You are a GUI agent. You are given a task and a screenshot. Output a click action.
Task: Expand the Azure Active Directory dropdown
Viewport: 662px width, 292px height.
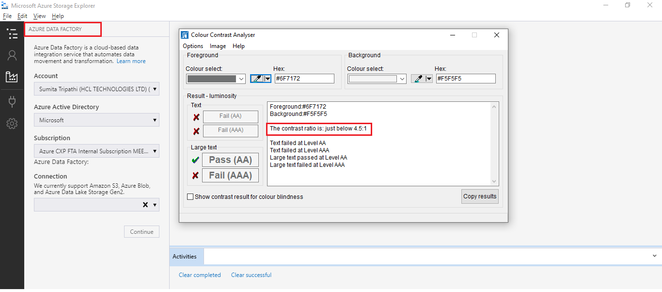pyautogui.click(x=155, y=120)
